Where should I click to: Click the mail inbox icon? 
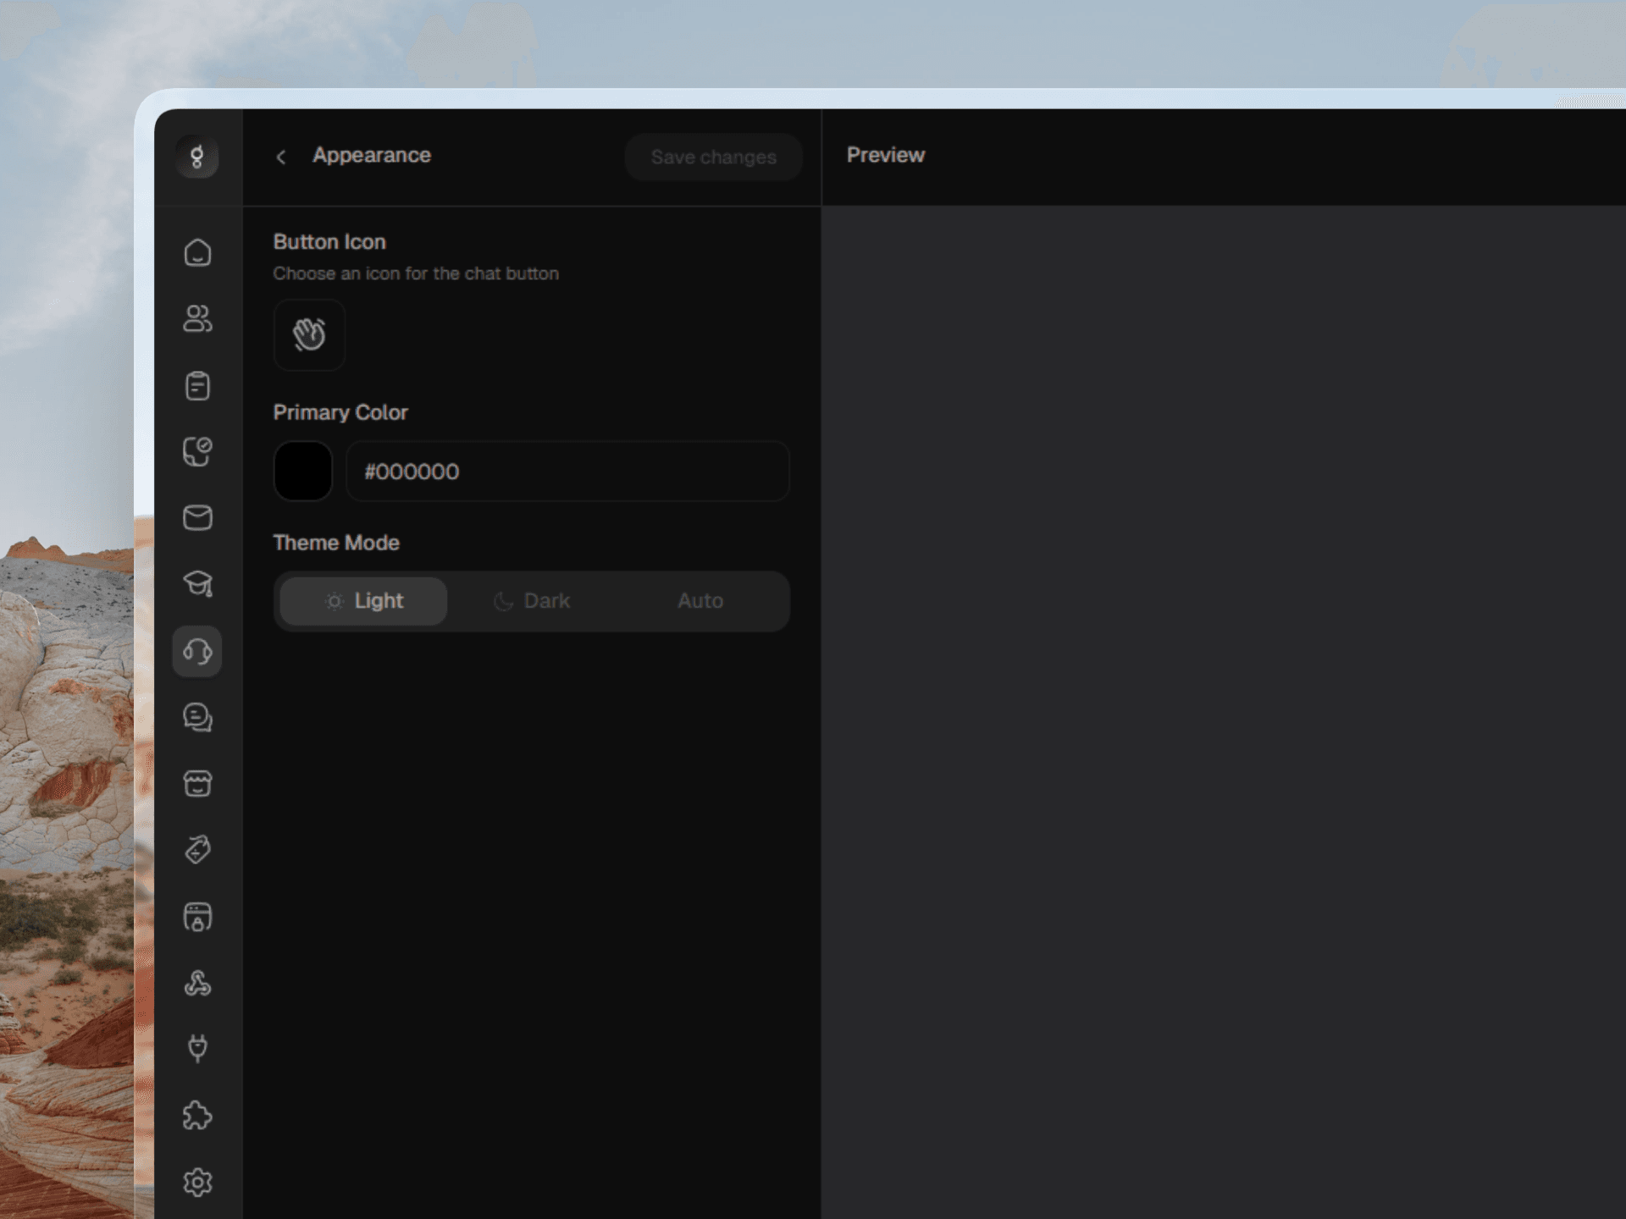click(197, 517)
